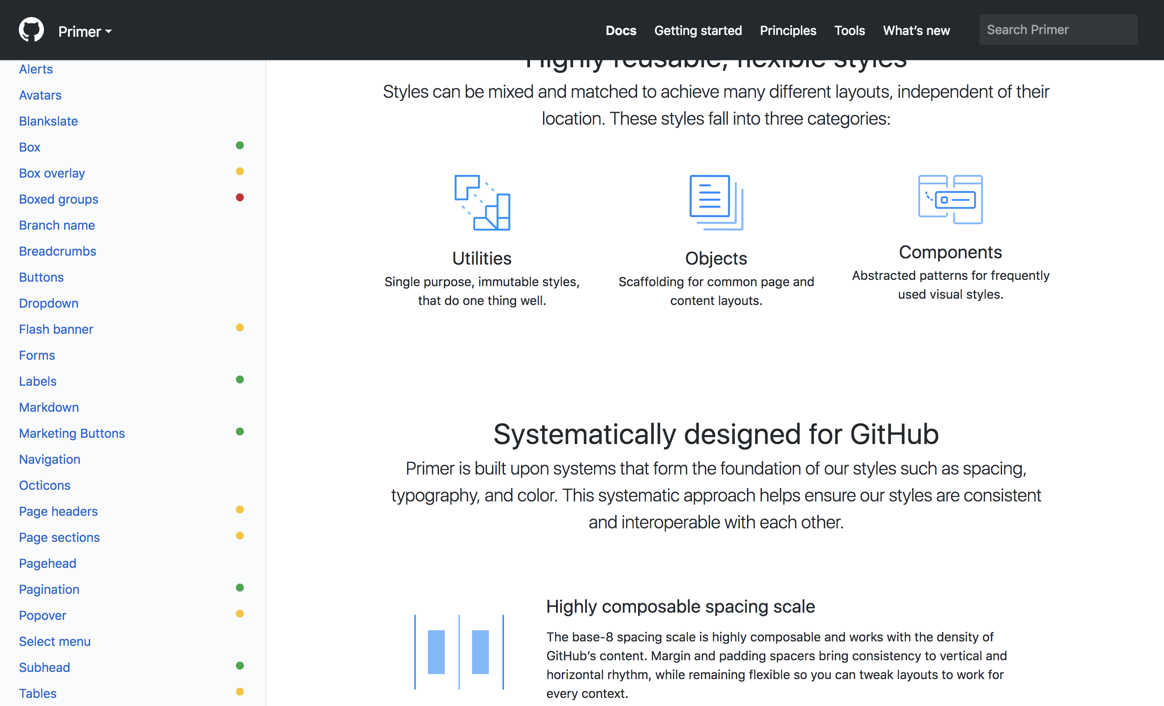1164x706 pixels.
Task: Click the Utilities category icon
Action: click(482, 203)
